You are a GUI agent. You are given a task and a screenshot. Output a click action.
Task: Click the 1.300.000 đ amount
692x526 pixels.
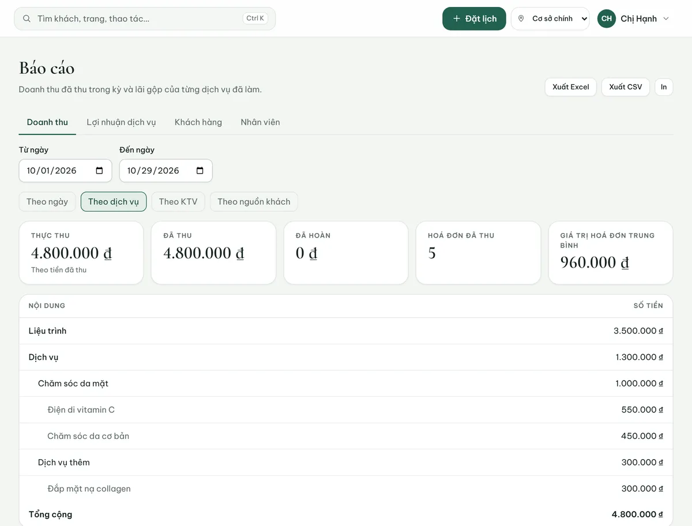(x=640, y=358)
